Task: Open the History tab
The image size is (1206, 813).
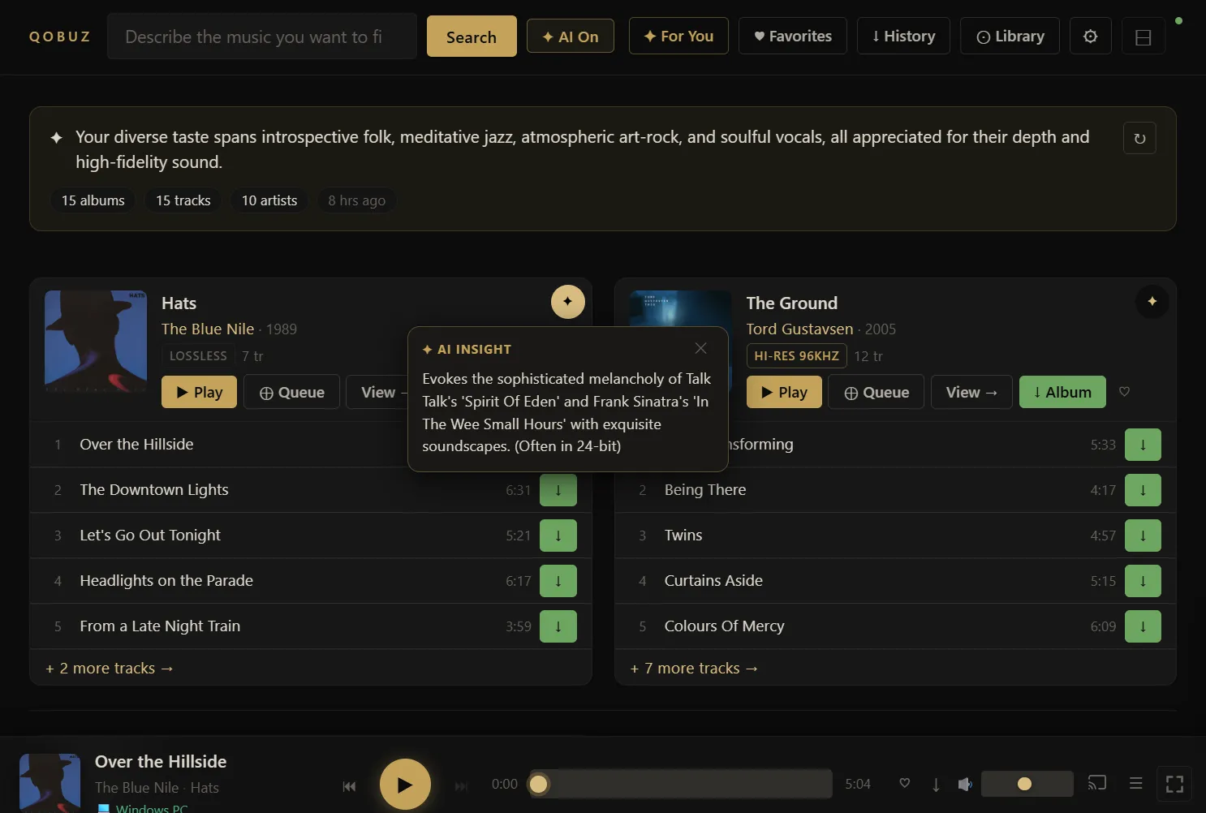Action: pos(902,37)
